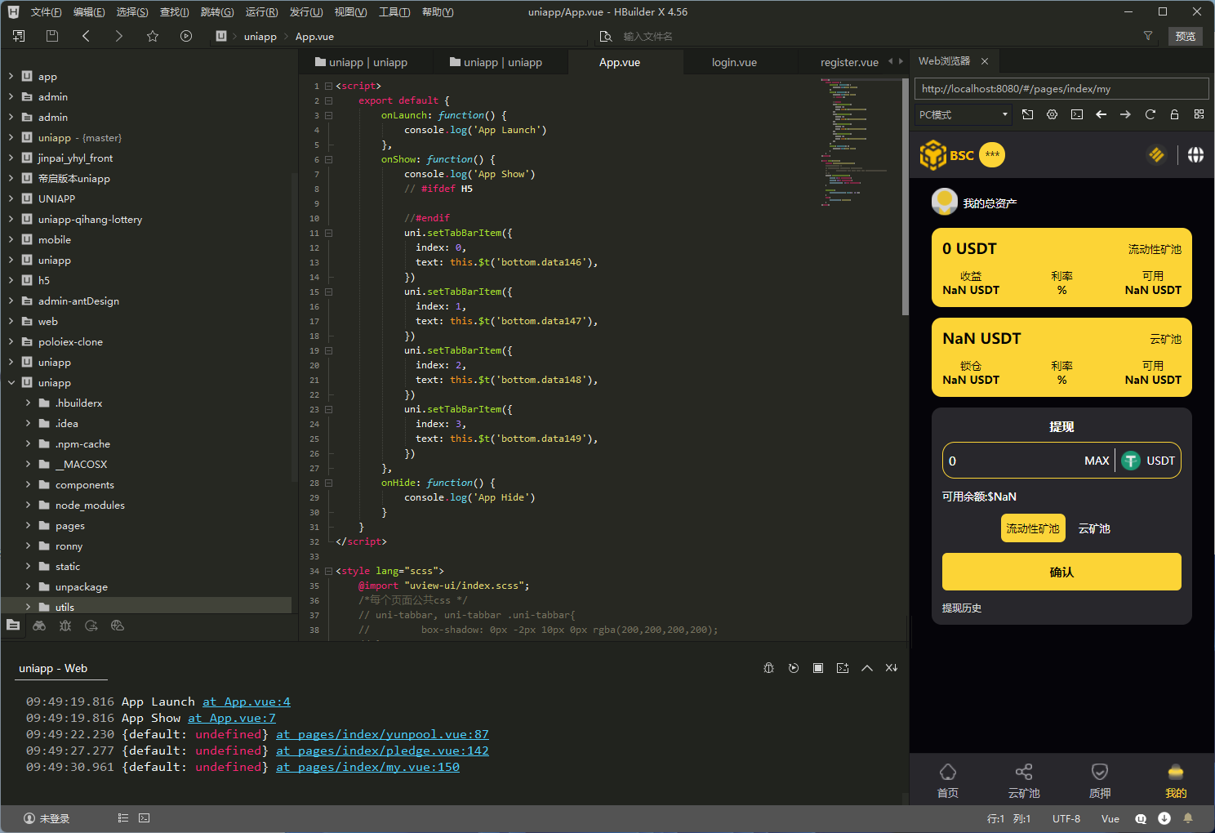Open the PC模式 device mode dropdown
The width and height of the screenshot is (1215, 833).
(964, 114)
